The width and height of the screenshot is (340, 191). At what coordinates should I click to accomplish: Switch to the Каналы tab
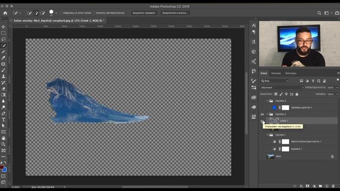[276, 73]
